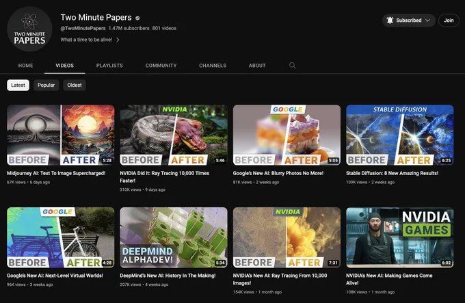This screenshot has height=303, width=465.
Task: Select the About tab
Action: (257, 66)
